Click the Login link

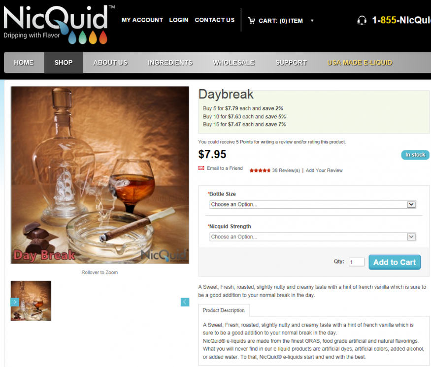(x=179, y=20)
